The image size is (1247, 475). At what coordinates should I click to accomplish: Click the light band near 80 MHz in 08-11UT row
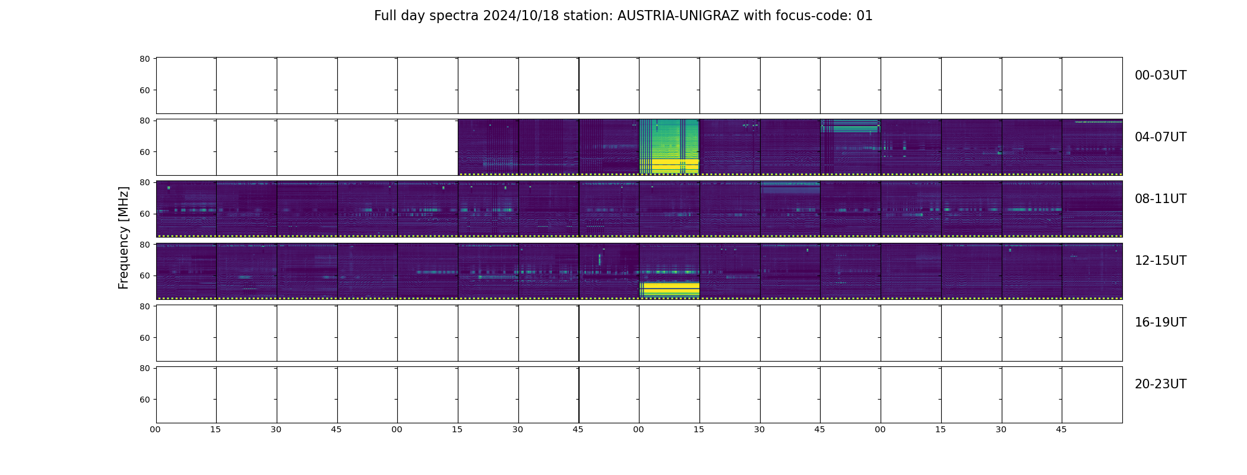[790, 187]
